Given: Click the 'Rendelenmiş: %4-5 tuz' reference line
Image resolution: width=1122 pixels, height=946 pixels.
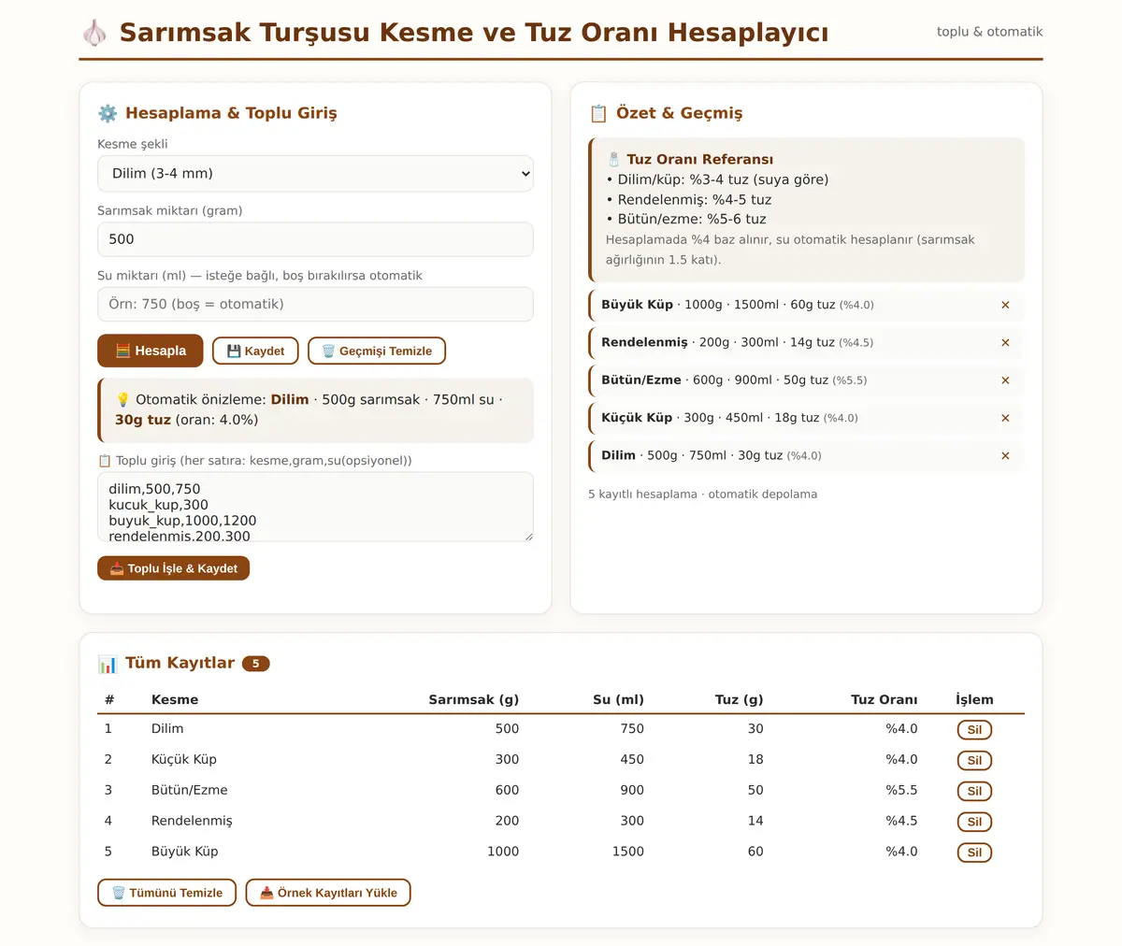Looking at the screenshot, I should (x=689, y=199).
